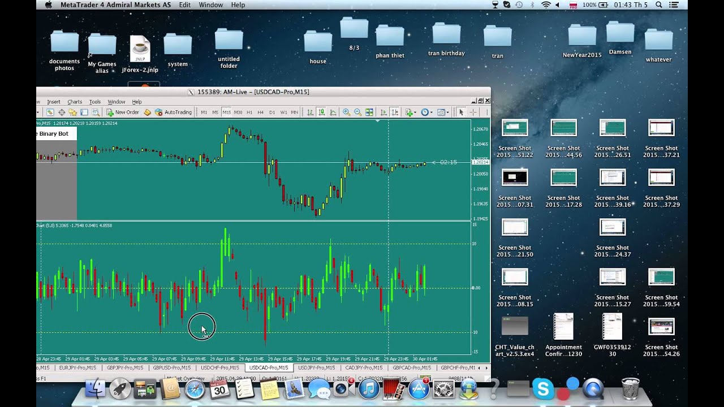Open Finder from the Dock
The height and width of the screenshot is (407, 724).
click(x=95, y=389)
